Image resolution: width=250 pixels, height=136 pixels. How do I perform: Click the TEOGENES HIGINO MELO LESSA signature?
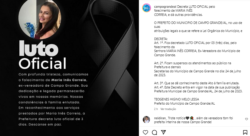177,99
